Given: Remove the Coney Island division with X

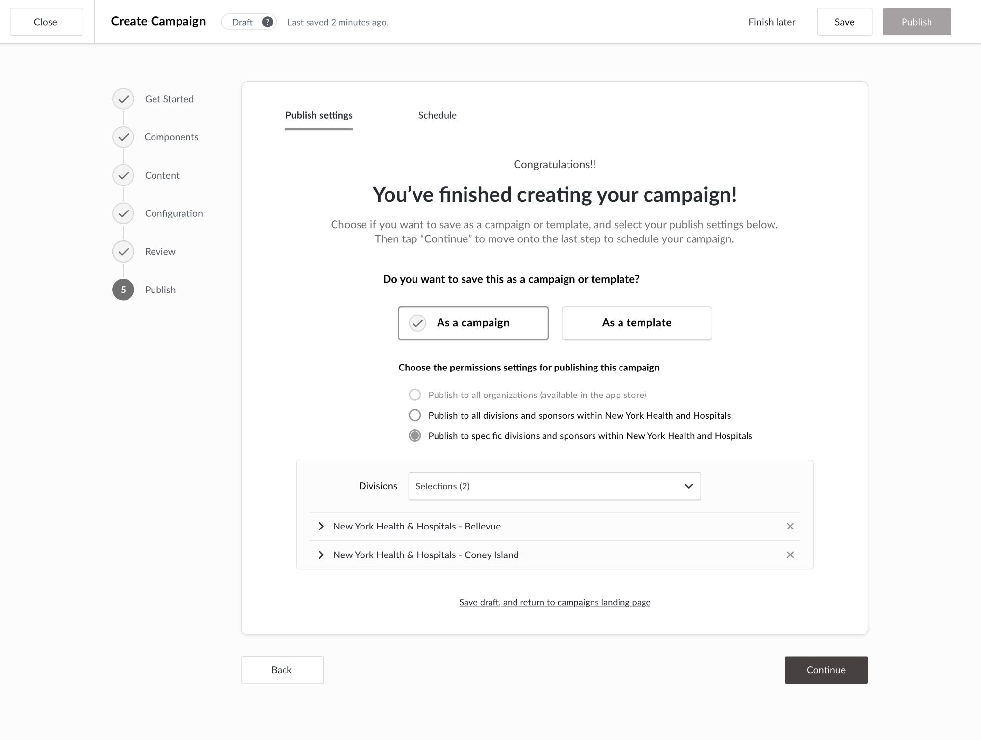Looking at the screenshot, I should (x=790, y=555).
